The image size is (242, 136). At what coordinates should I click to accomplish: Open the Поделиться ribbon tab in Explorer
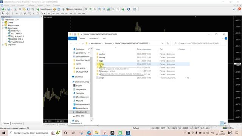94,39
